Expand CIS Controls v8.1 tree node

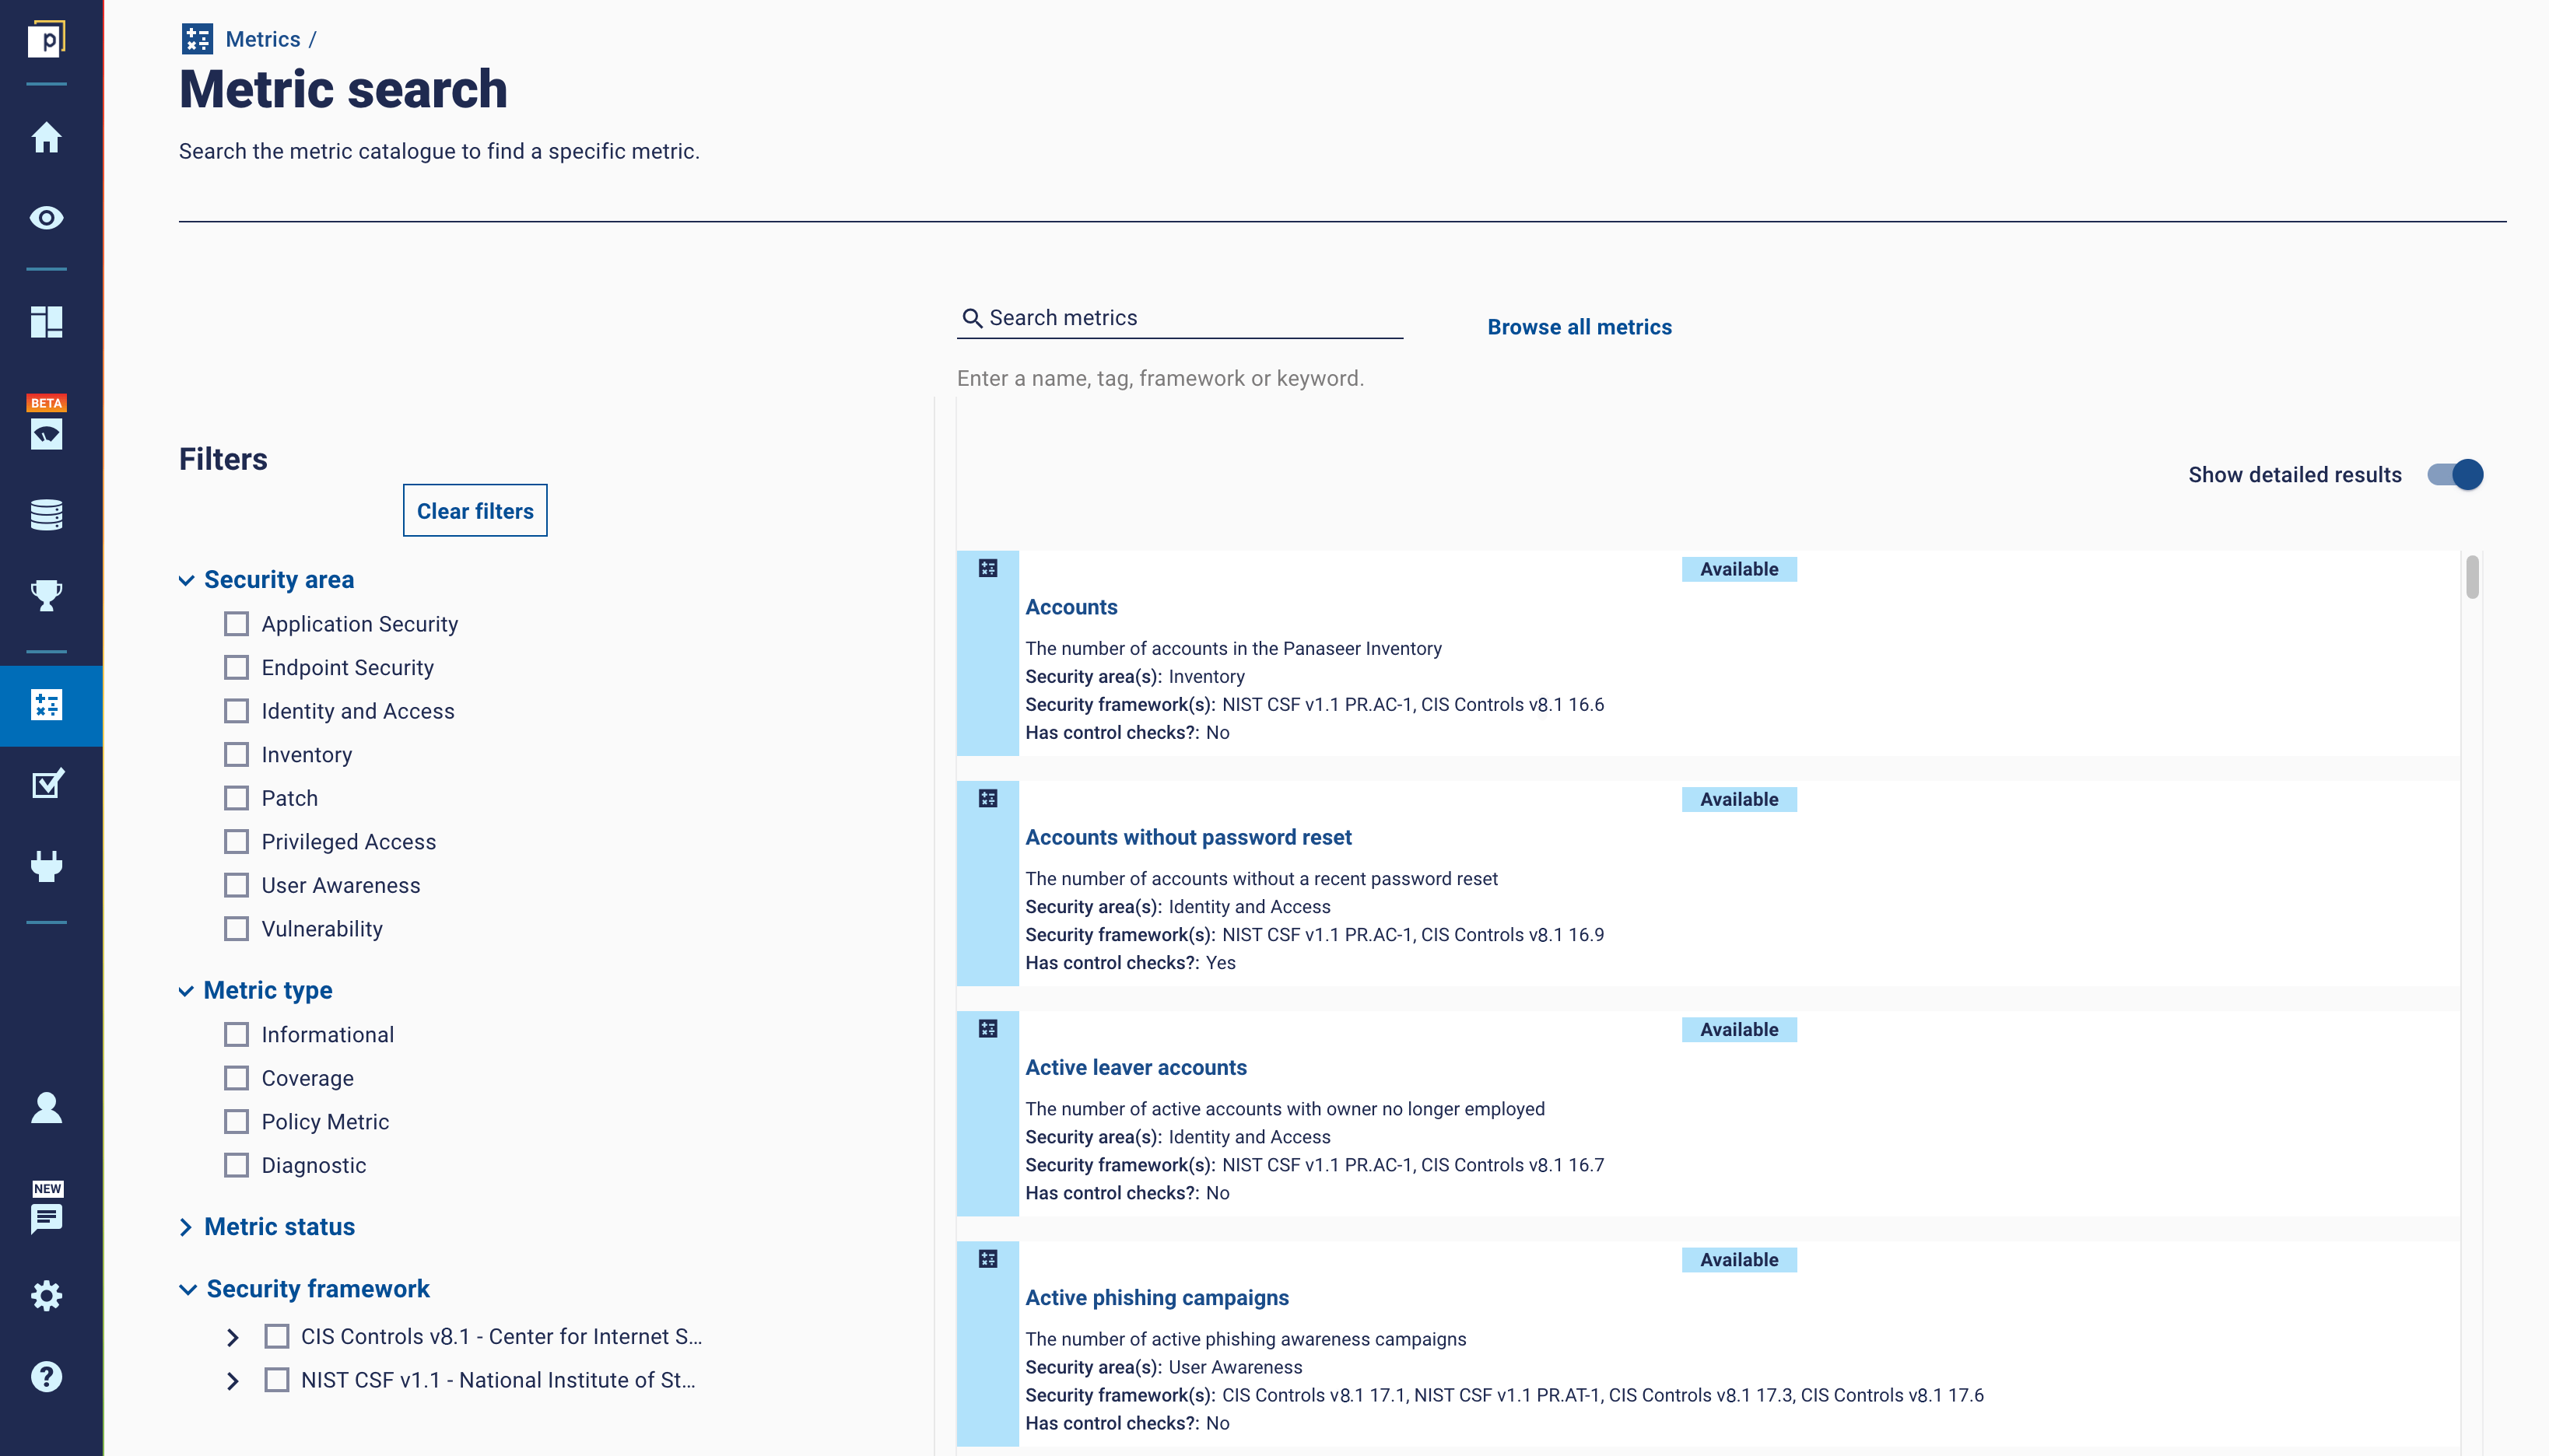click(x=232, y=1337)
